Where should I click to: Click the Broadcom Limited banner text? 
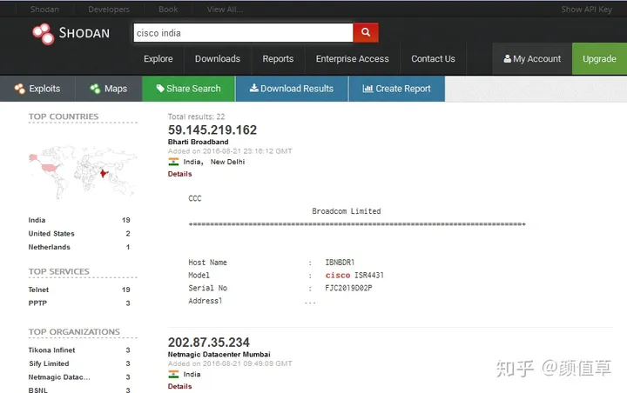coord(347,211)
